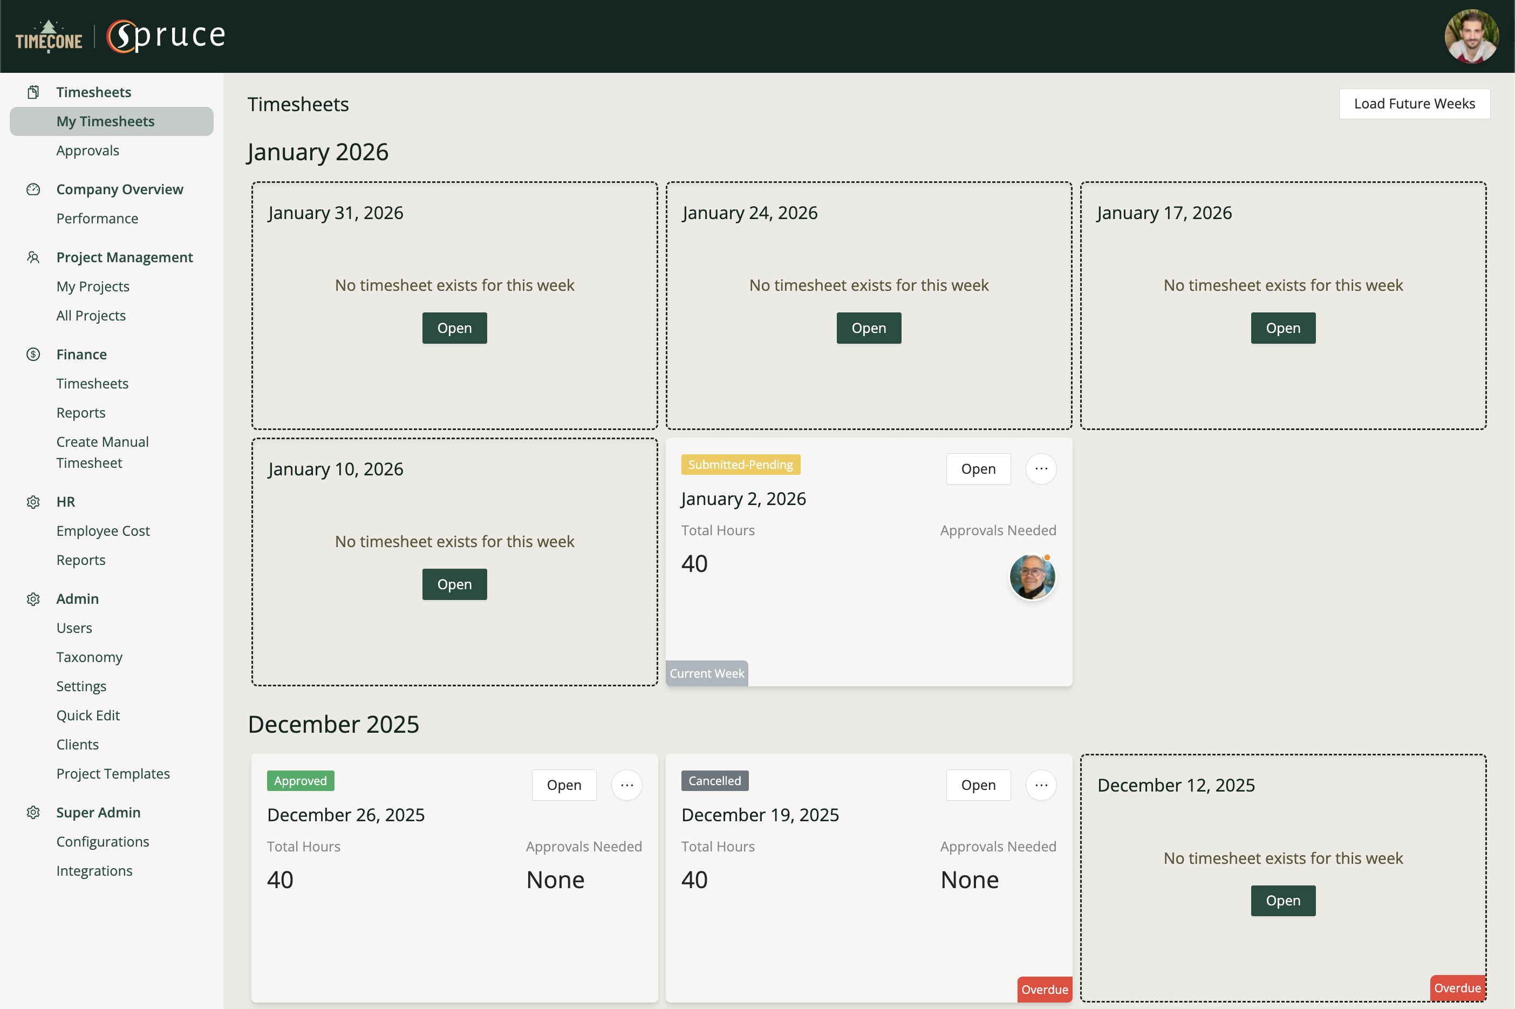Open the ellipsis menu on December 19 card

1040,785
